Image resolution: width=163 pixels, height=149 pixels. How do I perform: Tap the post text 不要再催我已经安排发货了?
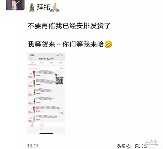(69, 26)
